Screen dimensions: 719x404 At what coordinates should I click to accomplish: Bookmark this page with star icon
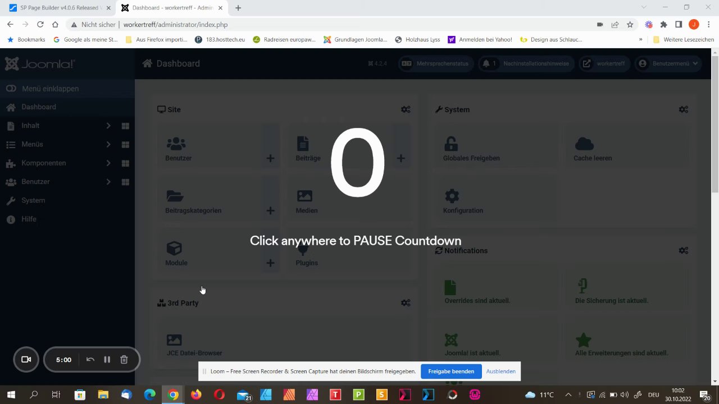pyautogui.click(x=630, y=25)
